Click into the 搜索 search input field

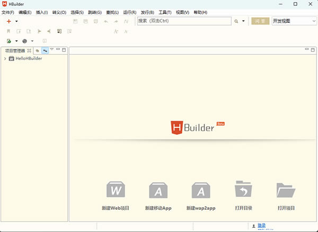[x=183, y=21]
